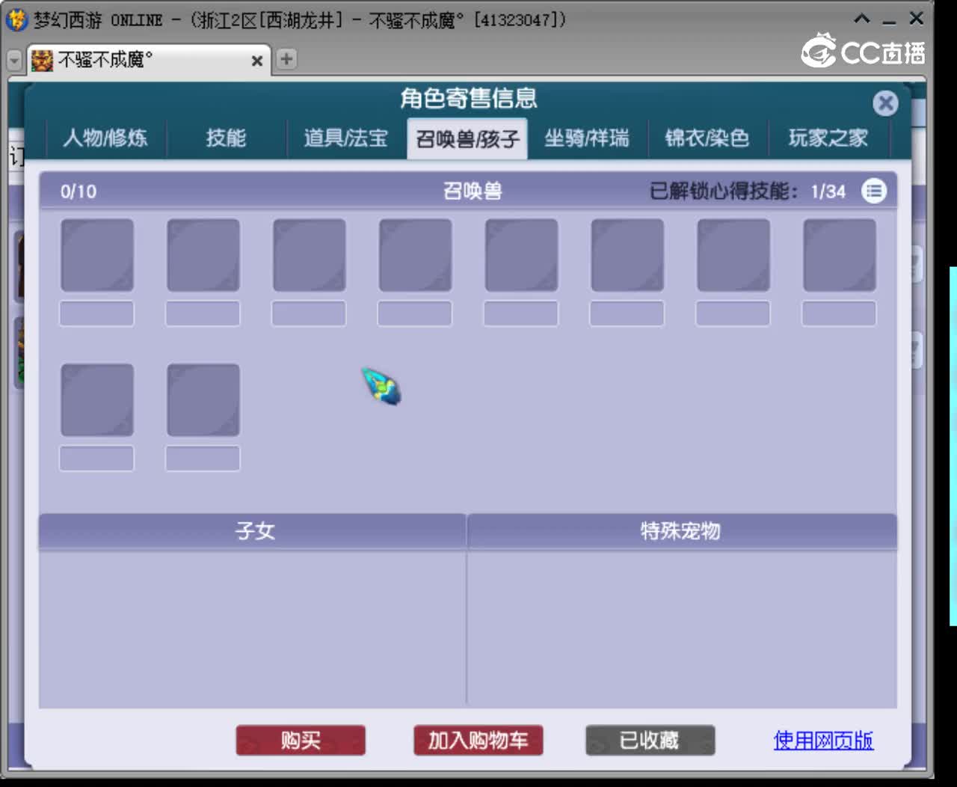Click the 1/34 unlocked skills count

[x=828, y=192]
